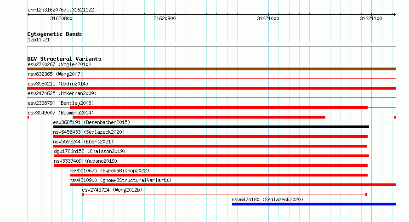Click the esv2760267 (Vogler2010) label
The height and width of the screenshot is (222, 409).
pos(59,64)
